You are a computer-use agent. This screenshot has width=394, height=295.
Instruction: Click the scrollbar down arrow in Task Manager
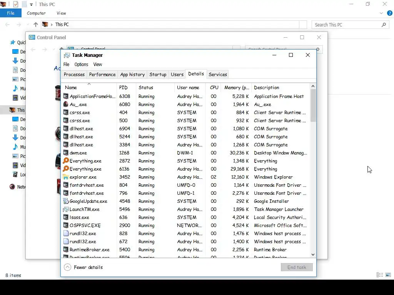[313, 255]
